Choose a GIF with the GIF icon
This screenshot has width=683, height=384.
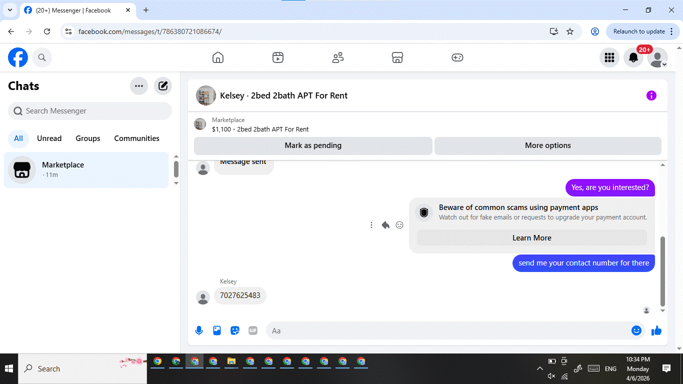point(253,330)
